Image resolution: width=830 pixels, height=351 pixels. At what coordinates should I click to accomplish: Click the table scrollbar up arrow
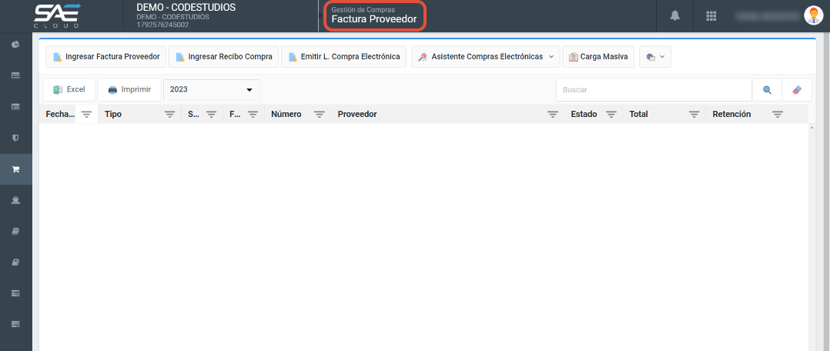pos(812,128)
